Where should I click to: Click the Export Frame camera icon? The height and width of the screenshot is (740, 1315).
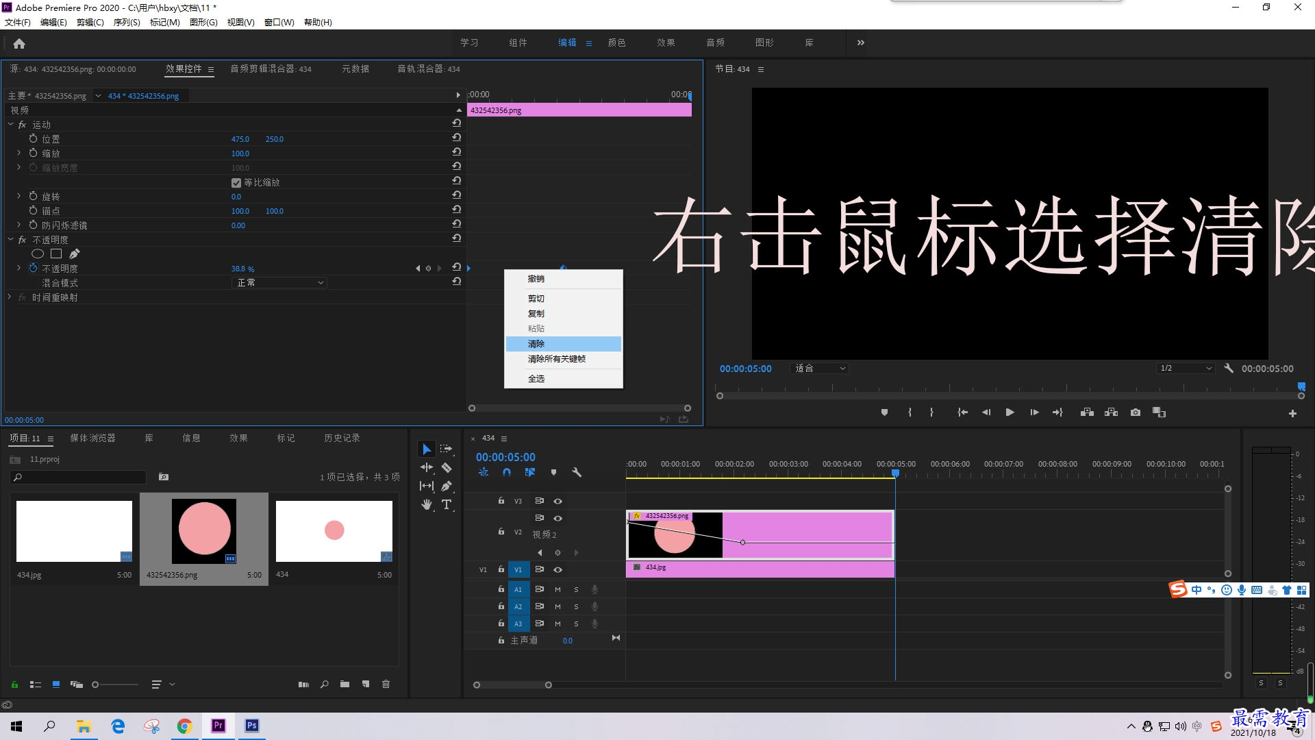coord(1136,412)
